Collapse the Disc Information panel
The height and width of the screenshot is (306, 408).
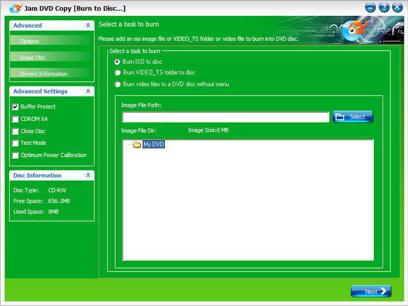[88, 175]
